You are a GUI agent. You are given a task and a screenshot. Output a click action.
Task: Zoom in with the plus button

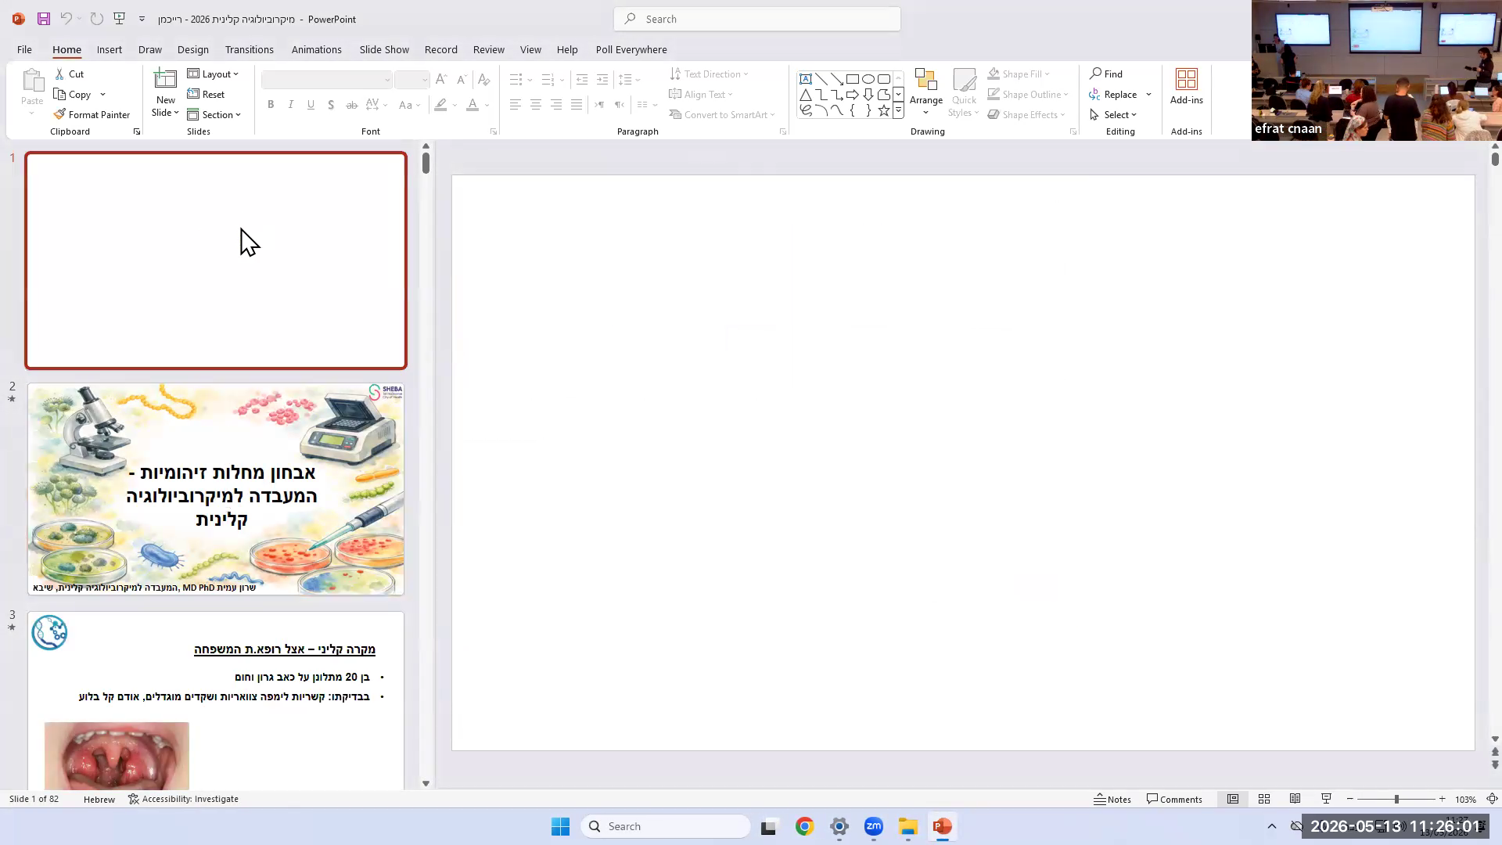(1443, 799)
